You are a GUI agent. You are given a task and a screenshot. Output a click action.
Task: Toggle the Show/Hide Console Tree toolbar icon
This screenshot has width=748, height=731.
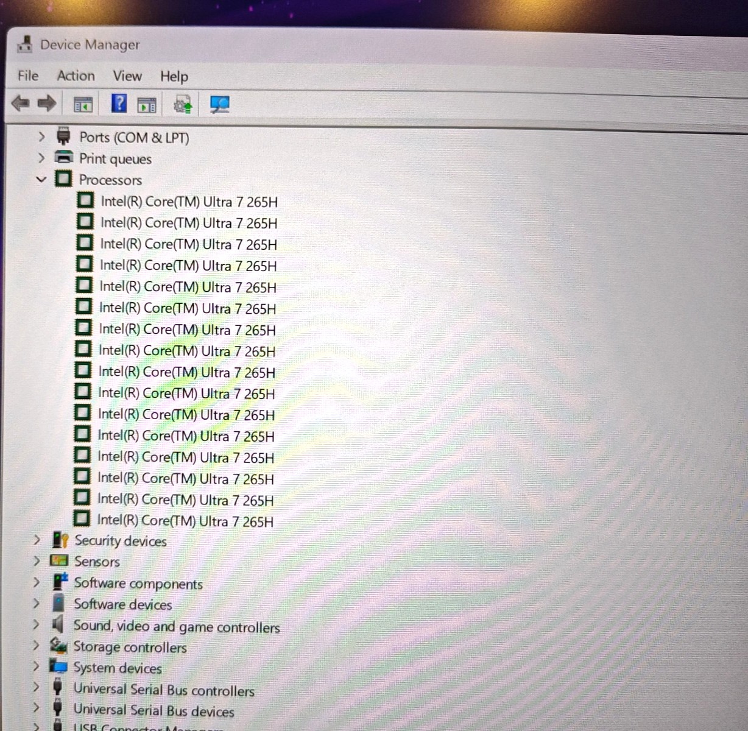pos(83,104)
